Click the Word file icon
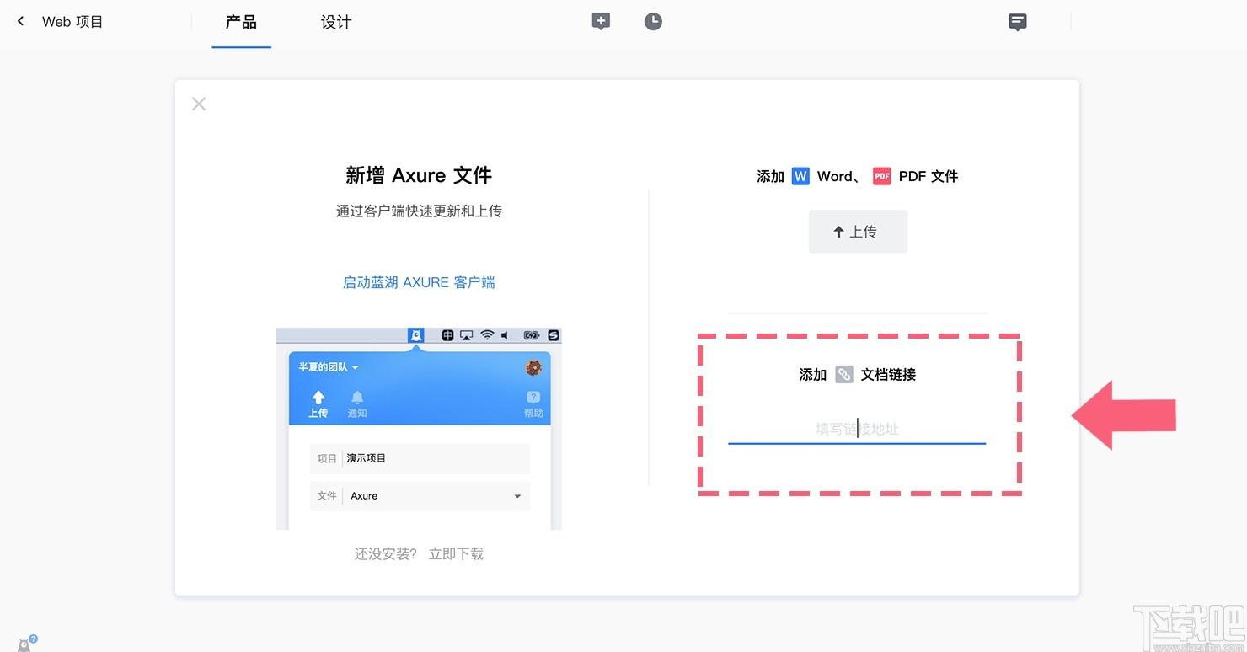1247x652 pixels. (x=800, y=176)
